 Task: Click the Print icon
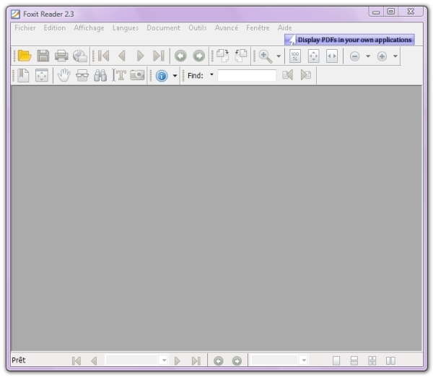(x=61, y=56)
